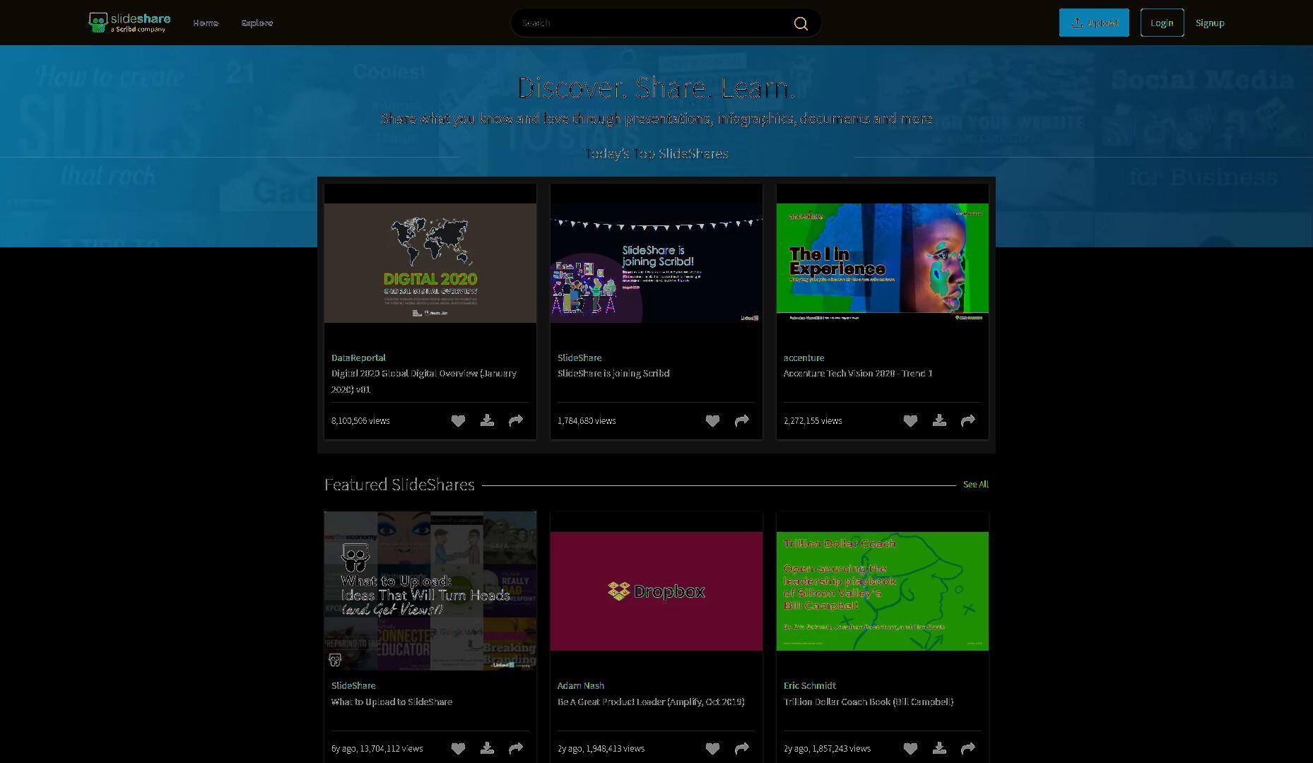Click the SlideShare logo
1313x763 pixels.
point(129,23)
